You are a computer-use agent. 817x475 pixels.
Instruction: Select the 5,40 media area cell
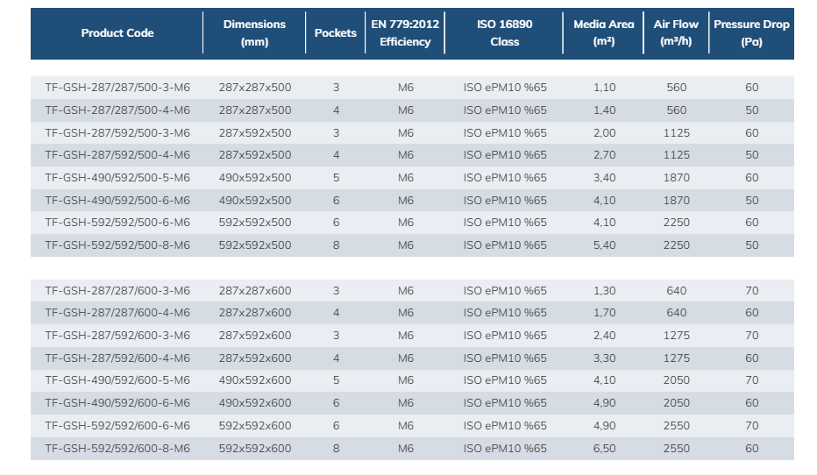pos(604,245)
